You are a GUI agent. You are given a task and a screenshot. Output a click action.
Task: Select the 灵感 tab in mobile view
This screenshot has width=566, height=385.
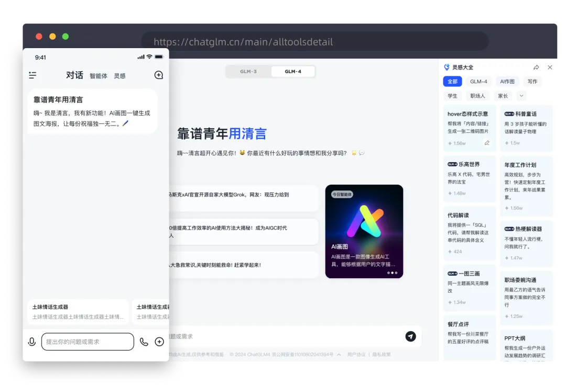[x=120, y=76]
